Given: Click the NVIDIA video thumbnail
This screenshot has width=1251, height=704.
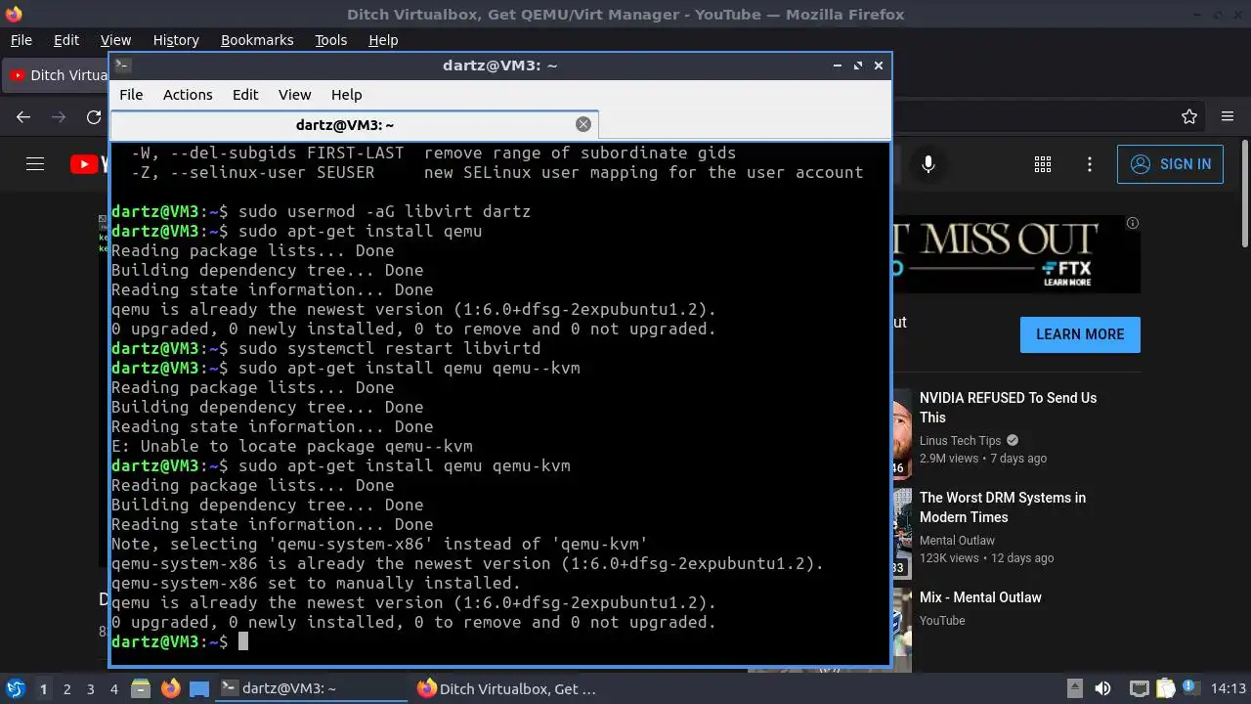Looking at the screenshot, I should (x=901, y=434).
